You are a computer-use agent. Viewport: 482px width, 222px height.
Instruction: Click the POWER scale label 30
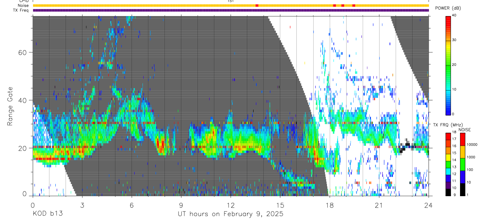[455, 40]
